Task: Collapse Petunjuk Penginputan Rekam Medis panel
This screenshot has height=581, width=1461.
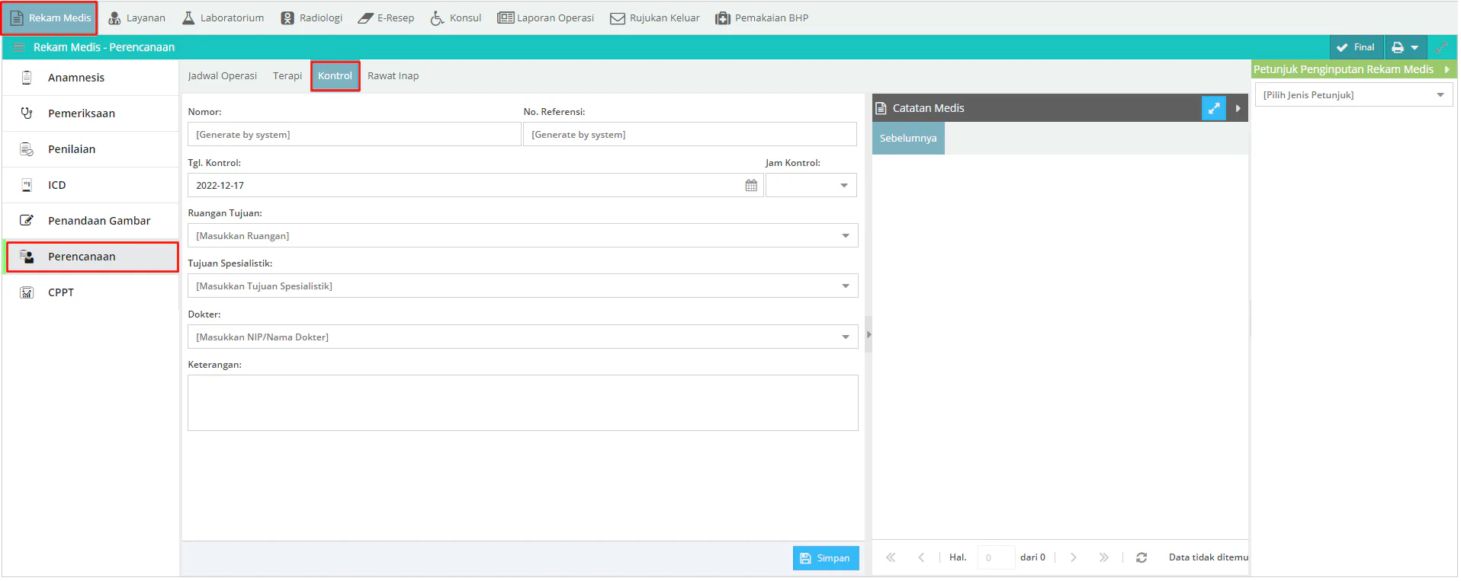Action: point(1447,69)
